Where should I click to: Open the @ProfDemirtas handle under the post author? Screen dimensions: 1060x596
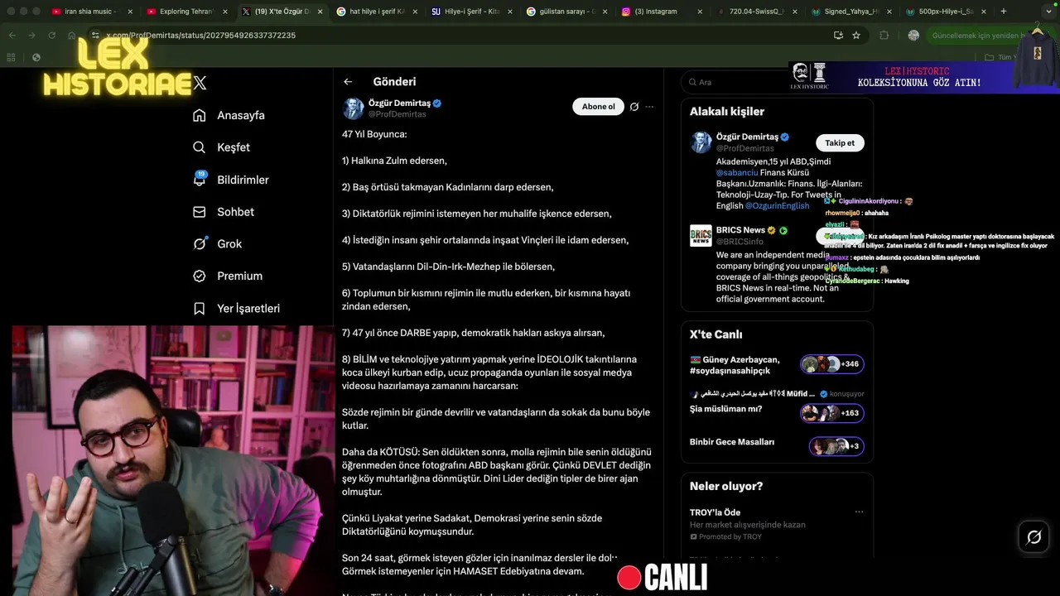(x=397, y=114)
